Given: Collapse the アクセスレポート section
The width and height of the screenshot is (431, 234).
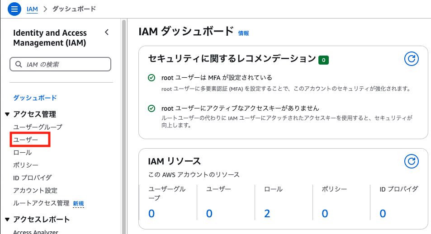Looking at the screenshot, I should [7, 220].
